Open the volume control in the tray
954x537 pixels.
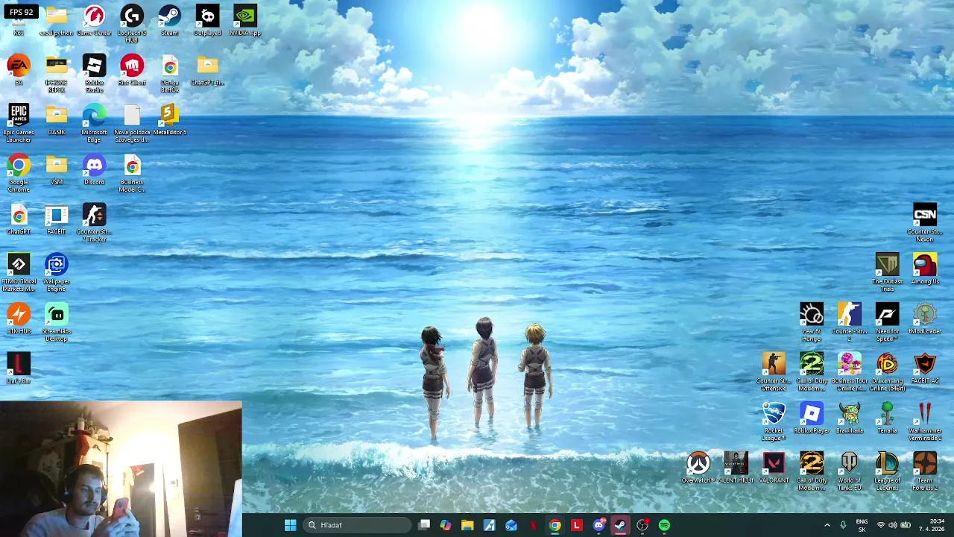893,525
